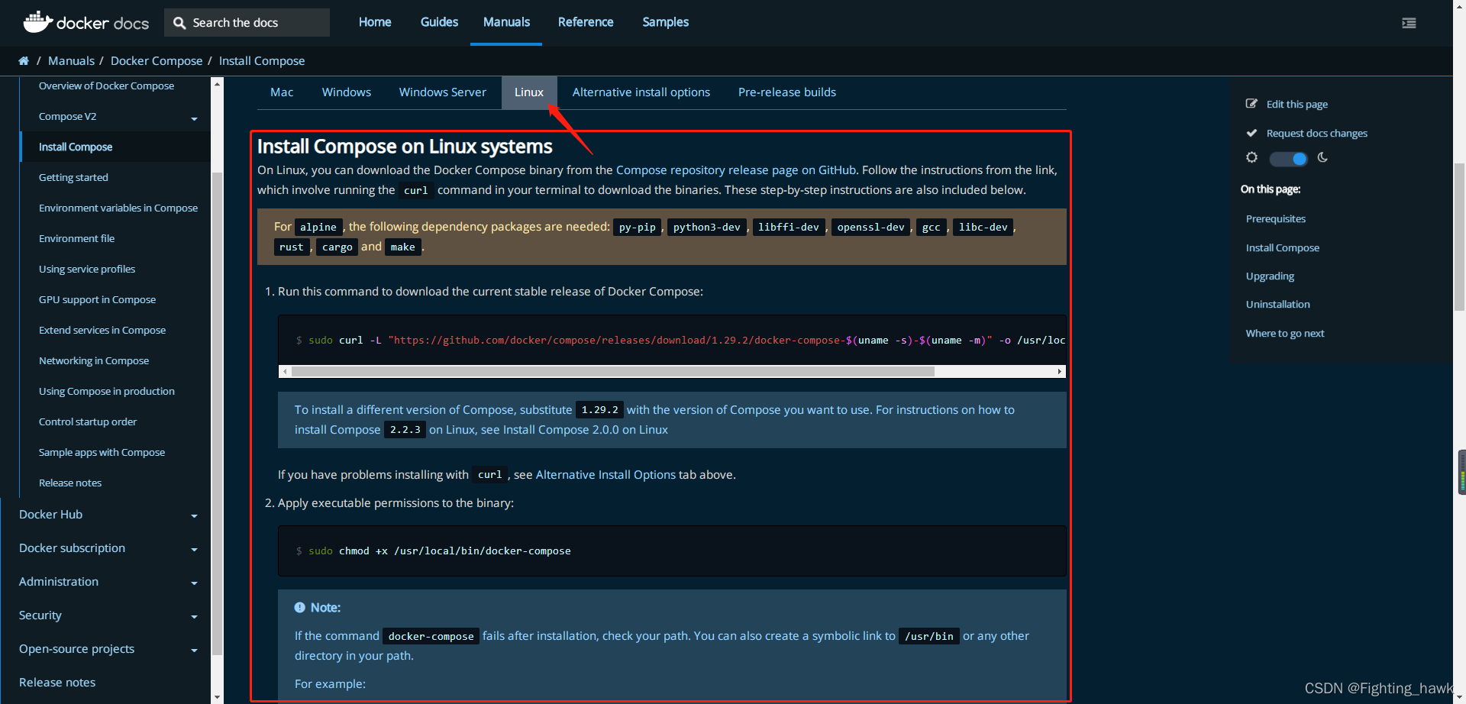Click the Docker Compose breadcrumb link
Screen dimensions: 1466x704
(x=157, y=60)
